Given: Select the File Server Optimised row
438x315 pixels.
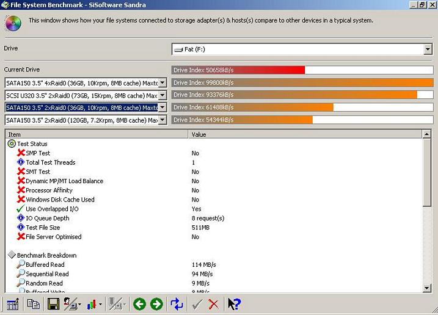Looking at the screenshot, I should tap(214, 236).
